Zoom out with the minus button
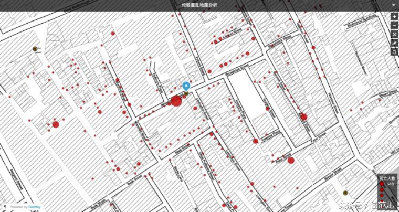The image size is (399, 212). click(x=395, y=26)
